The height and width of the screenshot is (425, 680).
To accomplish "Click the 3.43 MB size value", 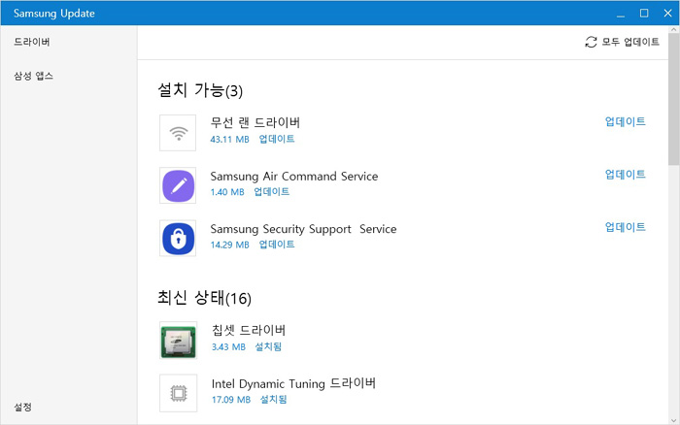I will tap(228, 347).
